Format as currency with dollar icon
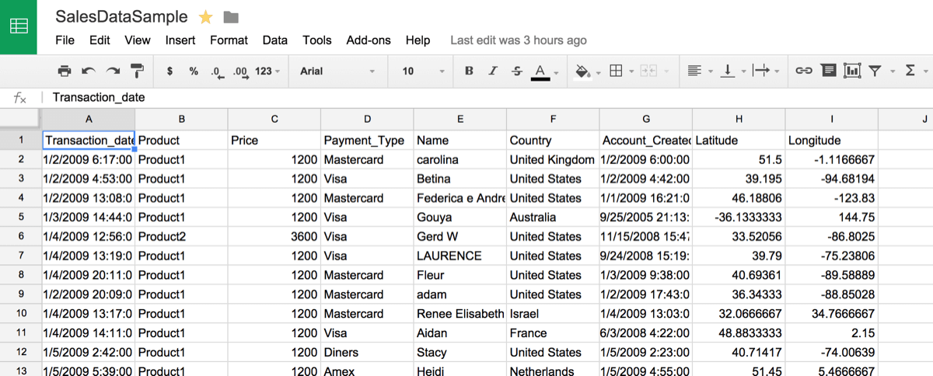Image resolution: width=933 pixels, height=376 pixels. [x=169, y=71]
